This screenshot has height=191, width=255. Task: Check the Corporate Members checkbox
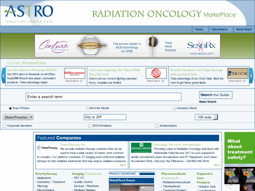(5, 126)
